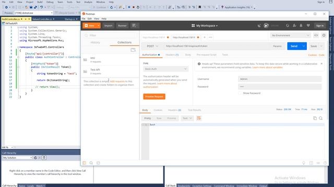334x187 pixels.
Task: Open the three-dots tab options menu in Postman
Action: click(x=210, y=37)
